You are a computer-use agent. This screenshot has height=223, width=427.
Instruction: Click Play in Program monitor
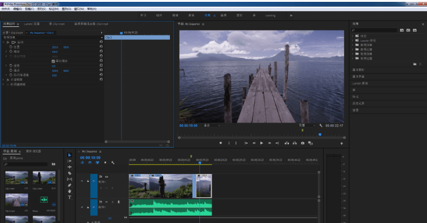coord(261,143)
